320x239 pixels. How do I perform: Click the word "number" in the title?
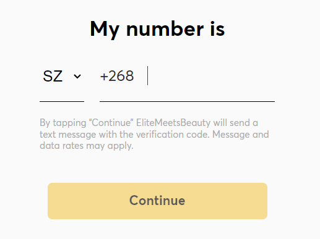[x=165, y=30]
